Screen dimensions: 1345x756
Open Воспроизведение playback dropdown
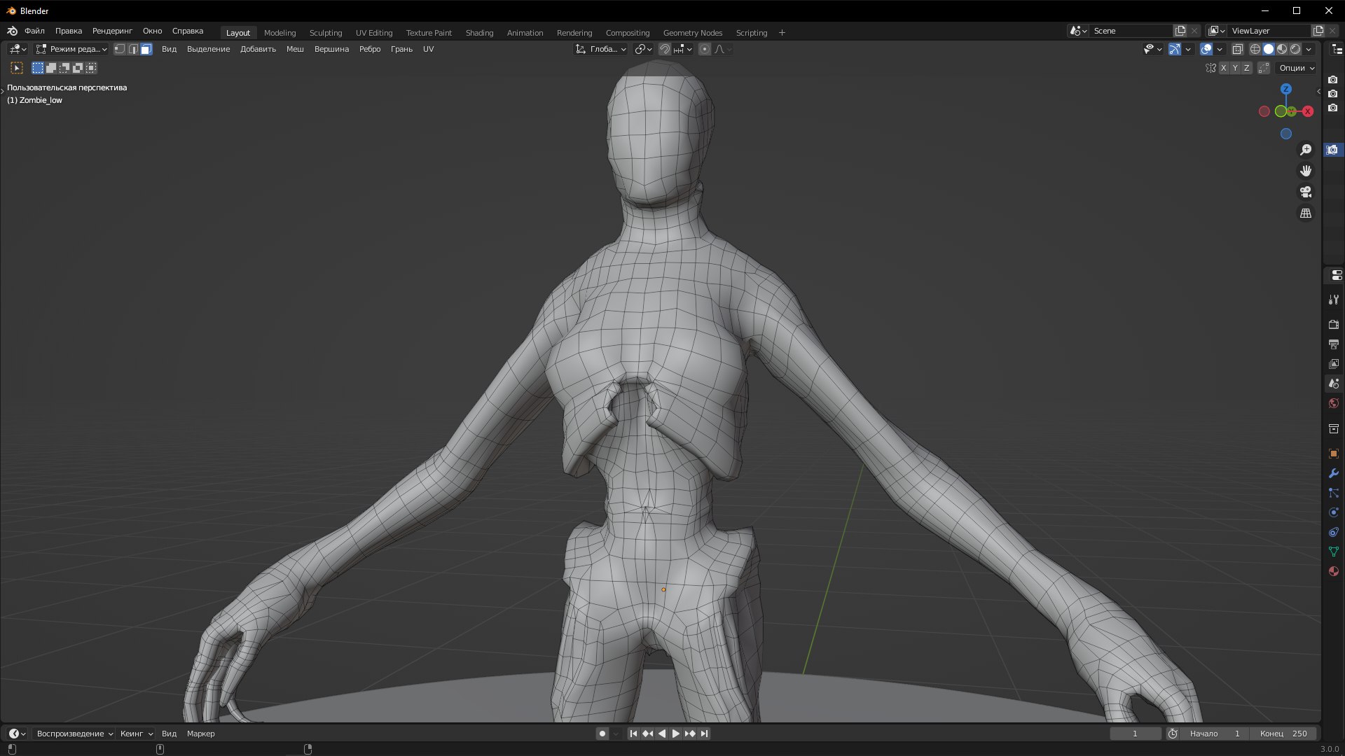[74, 734]
